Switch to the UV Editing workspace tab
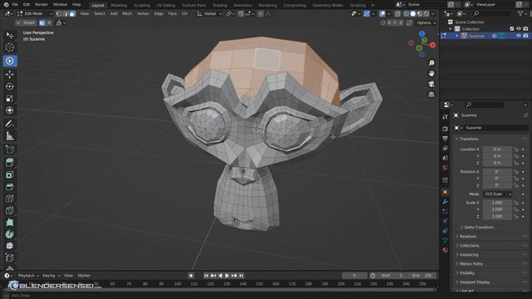Screen dimensions: 532x299 pos(166,5)
